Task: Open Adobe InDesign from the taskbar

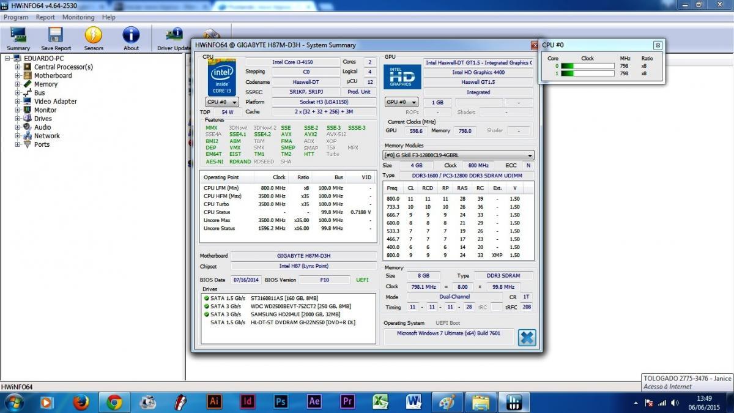Action: tap(247, 402)
